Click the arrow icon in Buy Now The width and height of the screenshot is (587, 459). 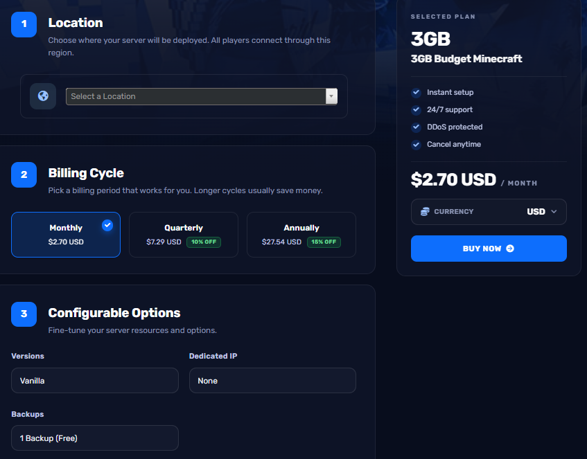pyautogui.click(x=510, y=249)
